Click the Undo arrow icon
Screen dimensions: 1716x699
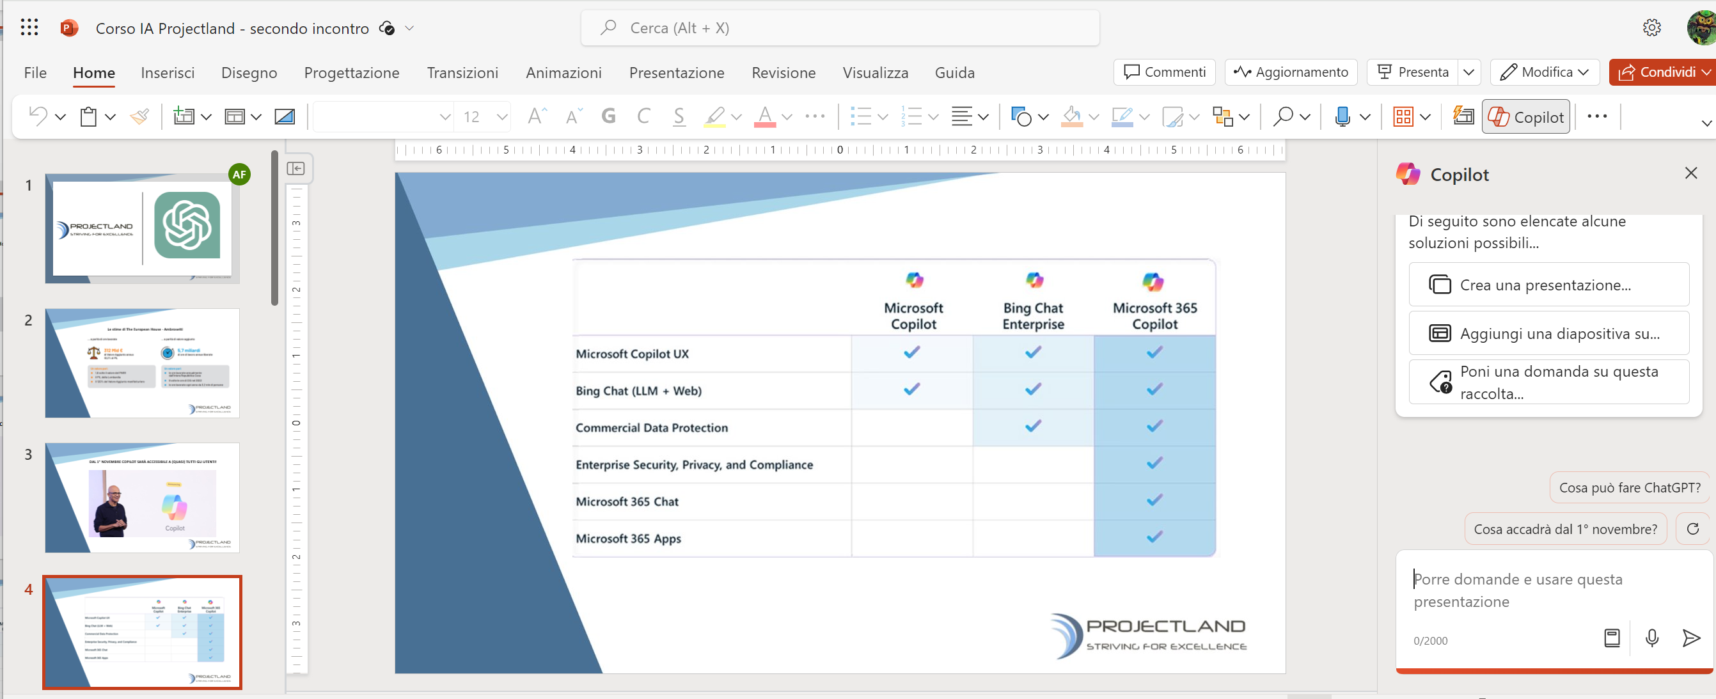click(x=38, y=116)
